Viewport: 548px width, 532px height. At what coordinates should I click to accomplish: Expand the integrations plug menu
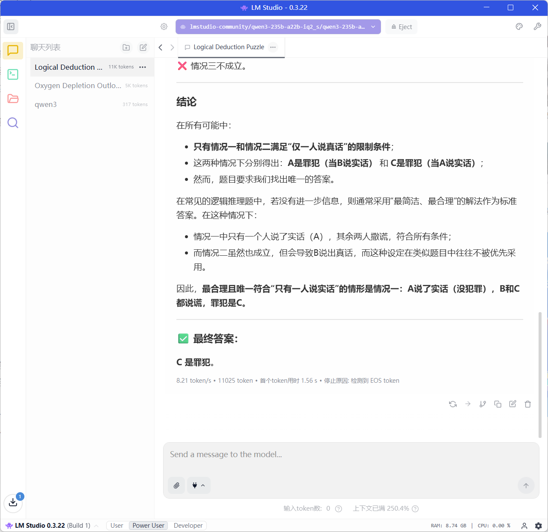tap(199, 485)
